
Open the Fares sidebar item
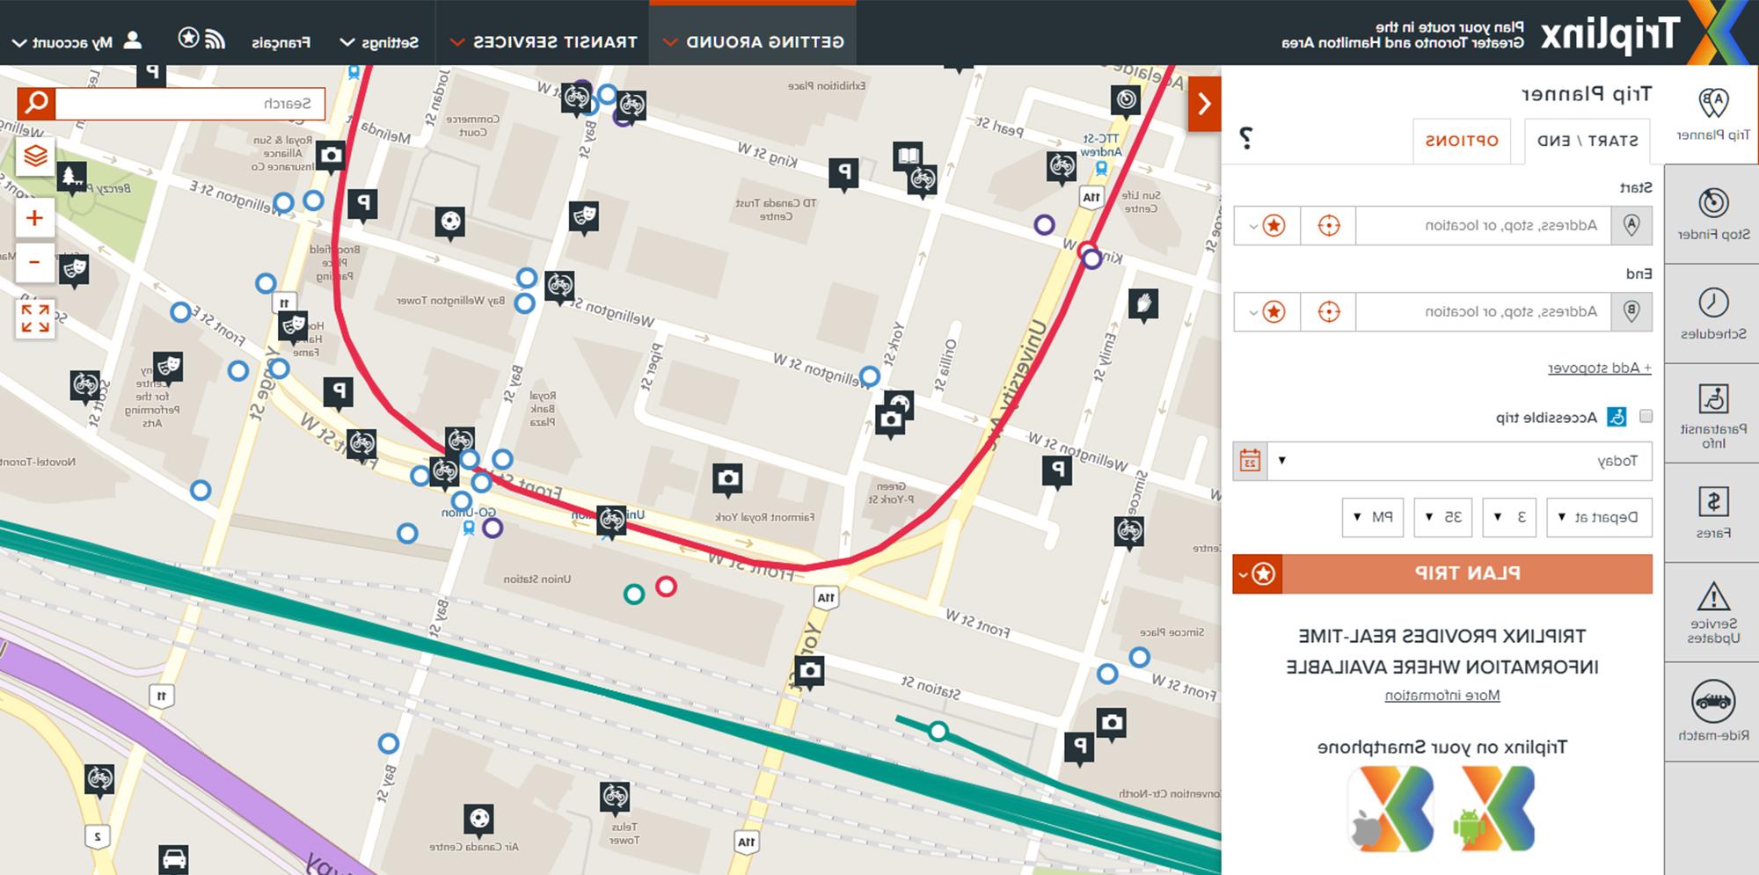(x=1712, y=513)
